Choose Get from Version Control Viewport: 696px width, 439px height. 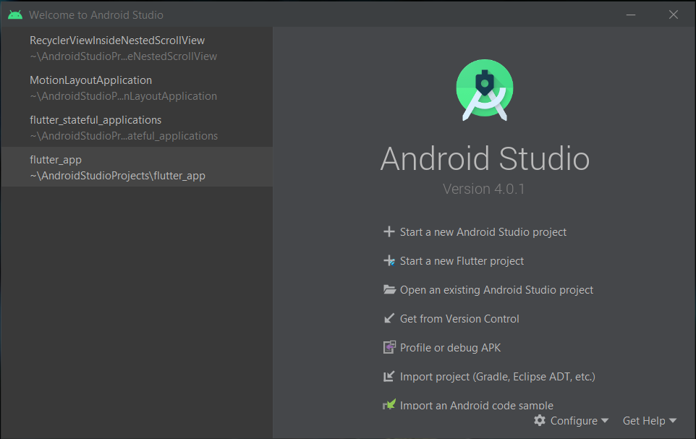pyautogui.click(x=459, y=319)
